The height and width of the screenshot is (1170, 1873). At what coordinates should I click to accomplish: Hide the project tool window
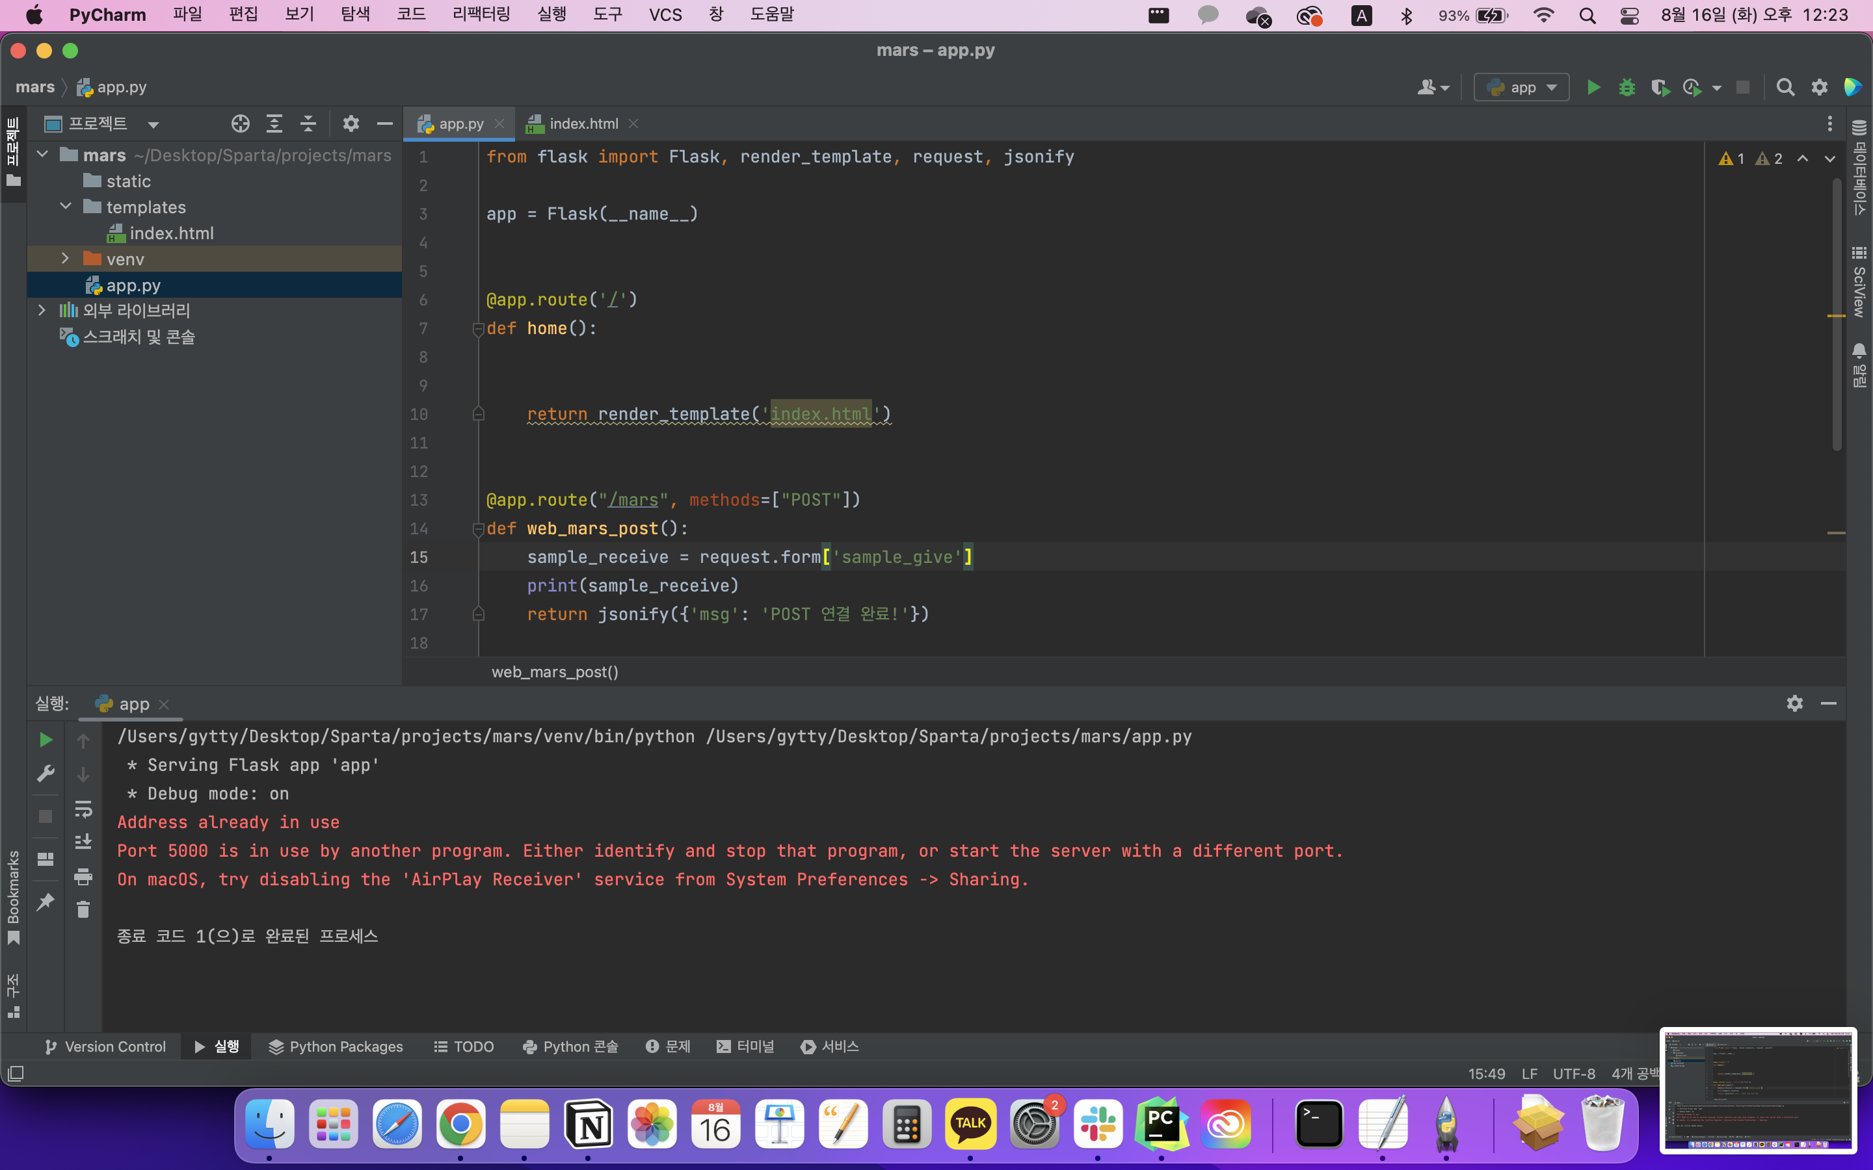384,123
